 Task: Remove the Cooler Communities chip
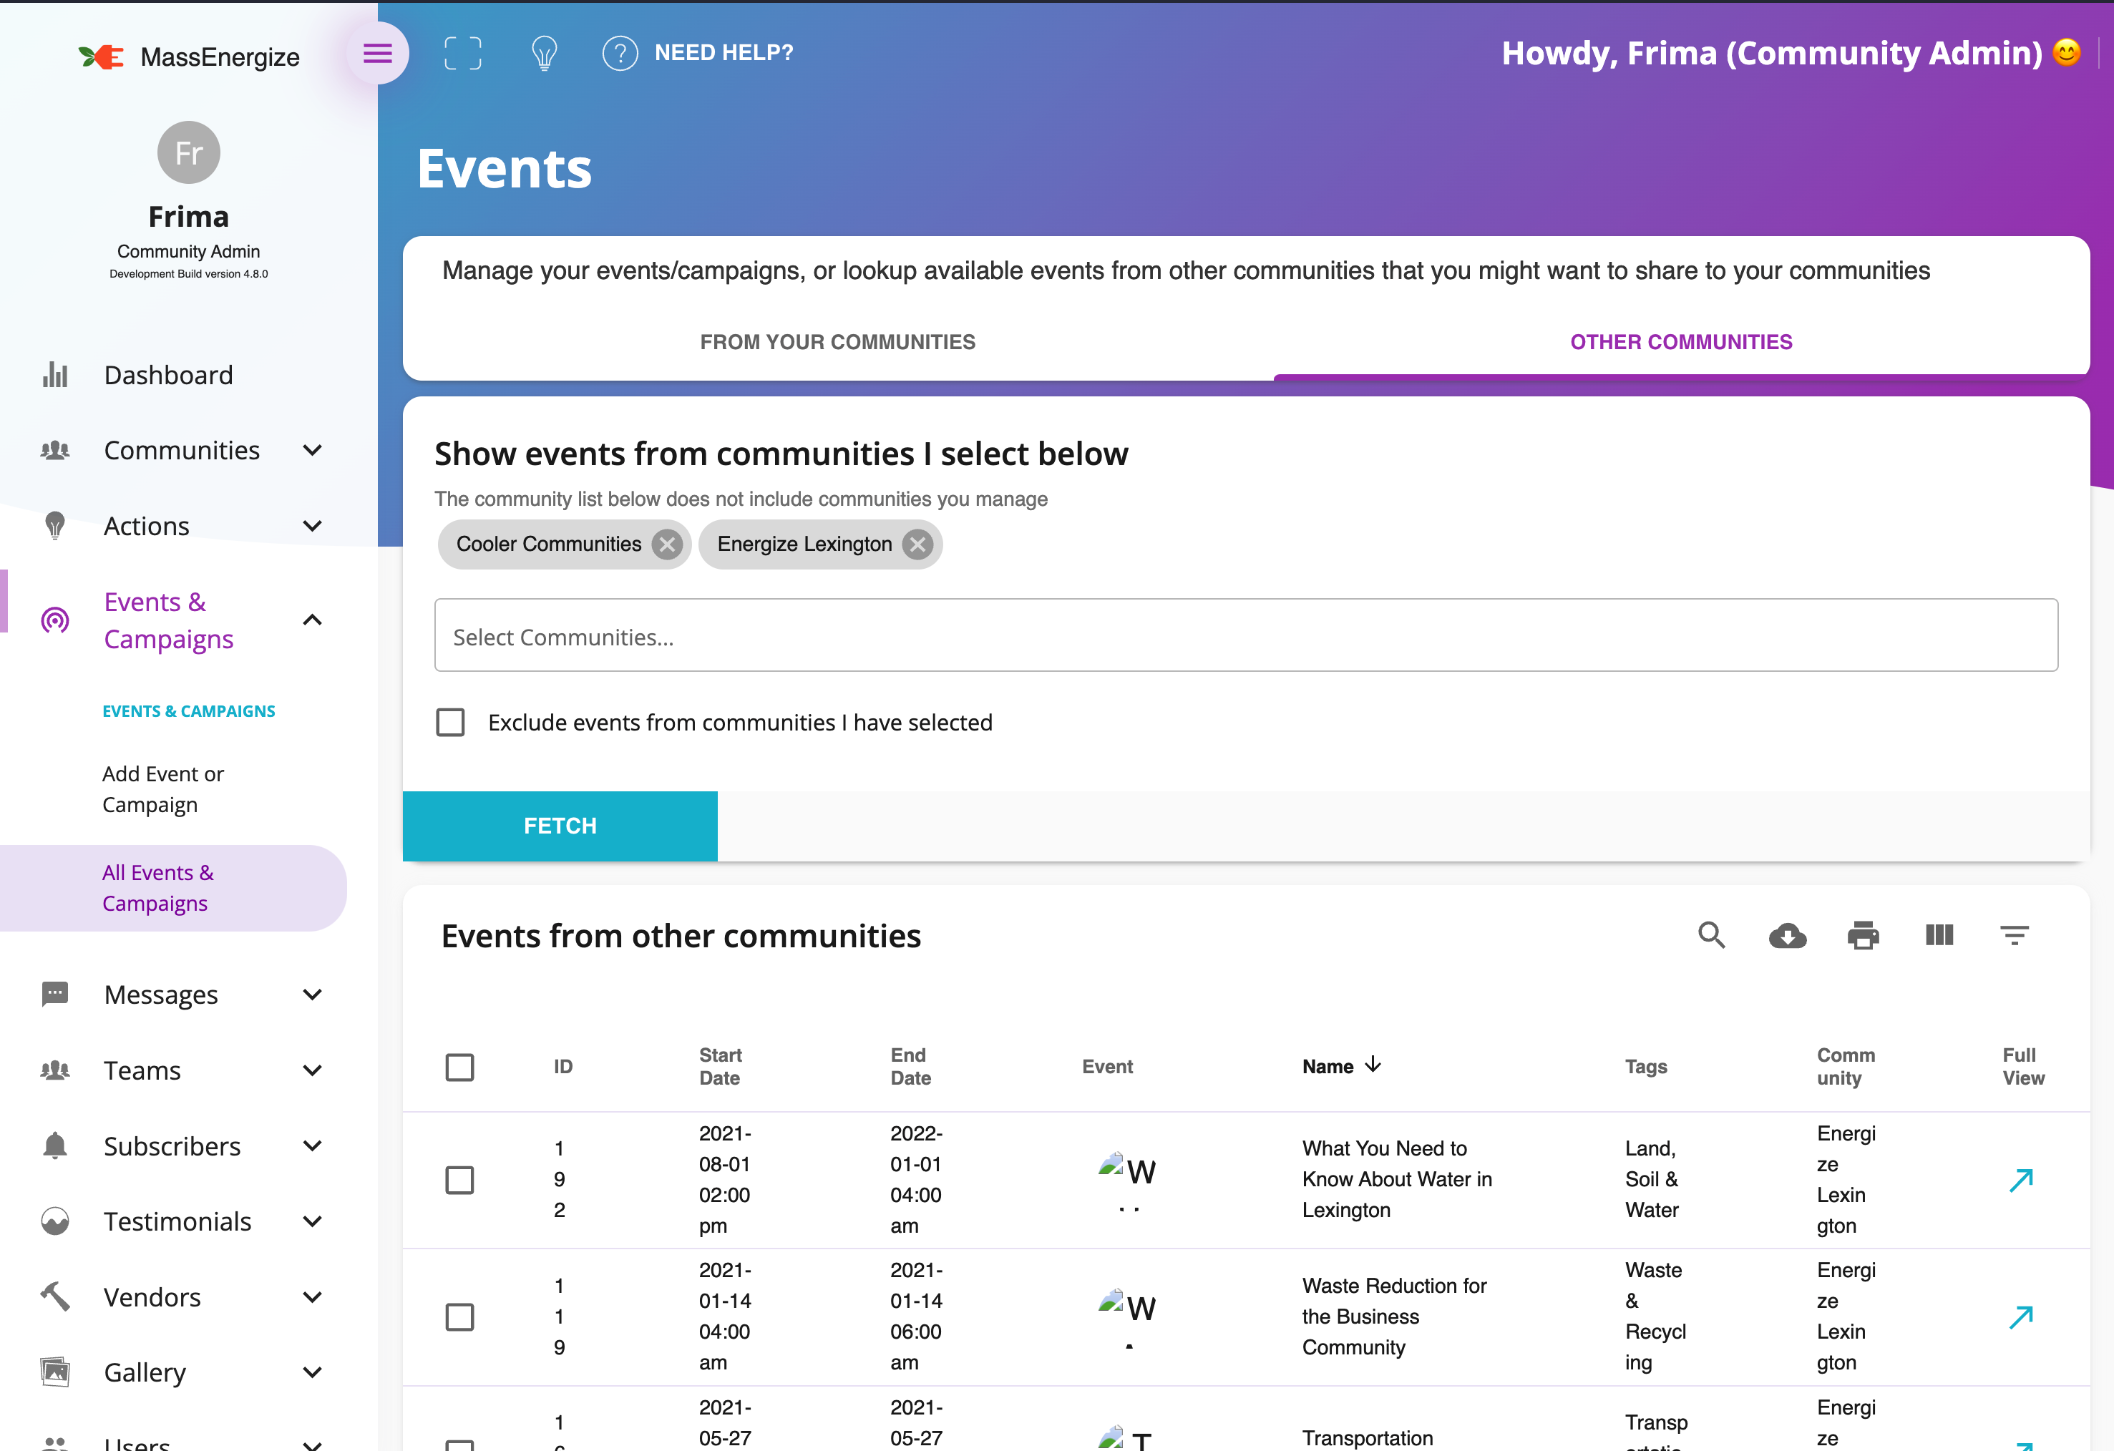point(667,544)
